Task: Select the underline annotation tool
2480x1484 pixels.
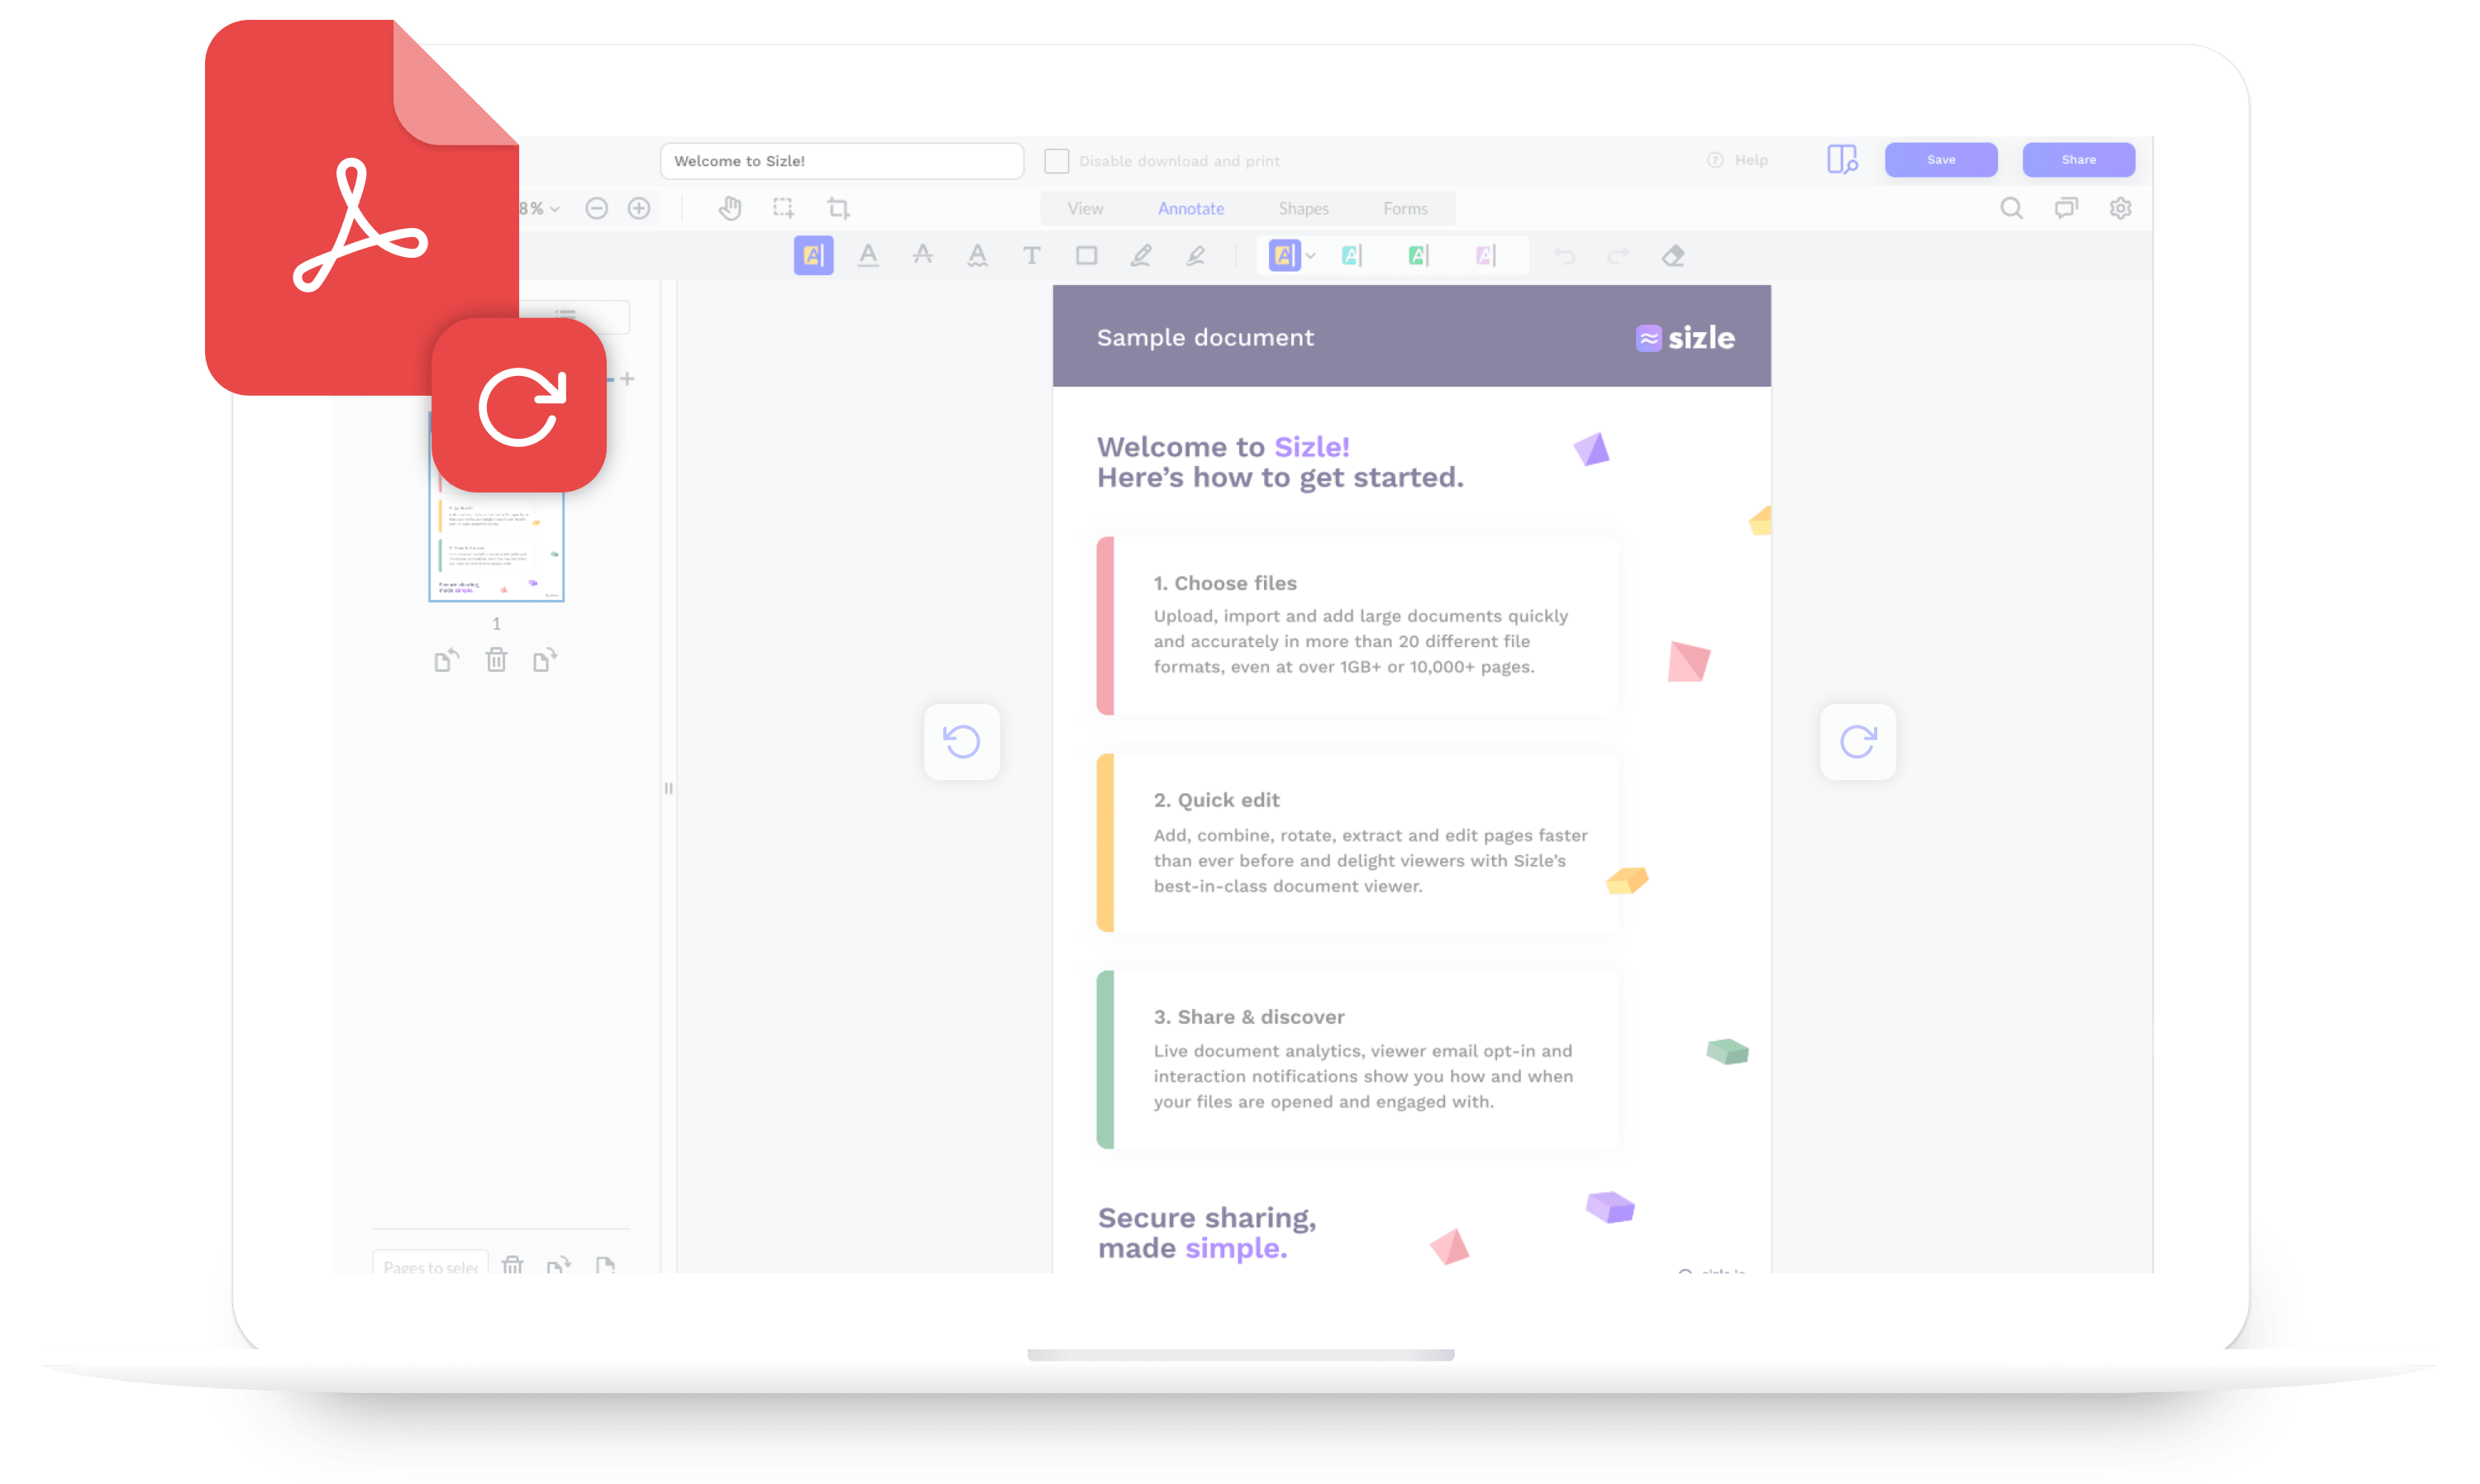Action: click(x=866, y=256)
